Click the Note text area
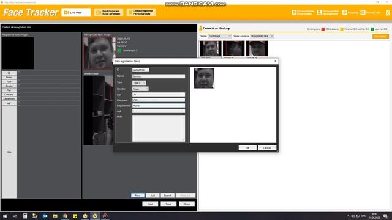The height and width of the screenshot is (220, 392). (159, 128)
